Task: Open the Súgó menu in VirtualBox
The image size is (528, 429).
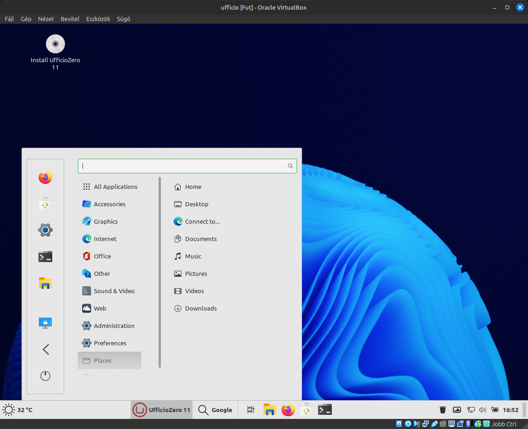Action: 124,19
